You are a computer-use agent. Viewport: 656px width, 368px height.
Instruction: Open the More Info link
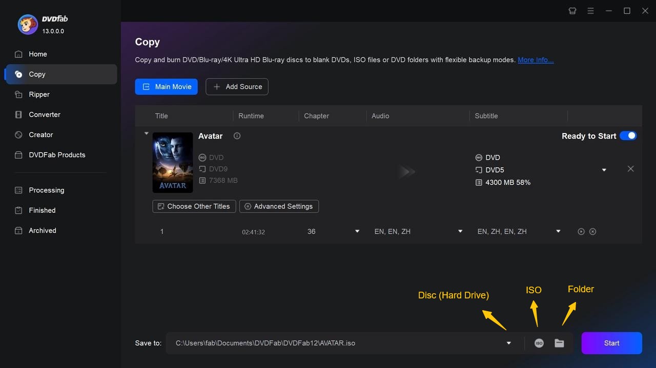536,60
